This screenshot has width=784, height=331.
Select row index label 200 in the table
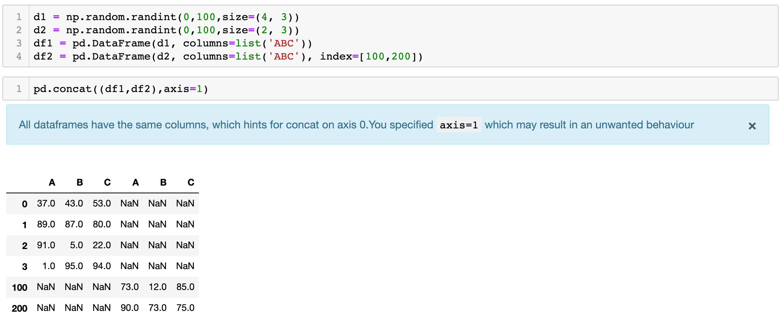coord(20,308)
